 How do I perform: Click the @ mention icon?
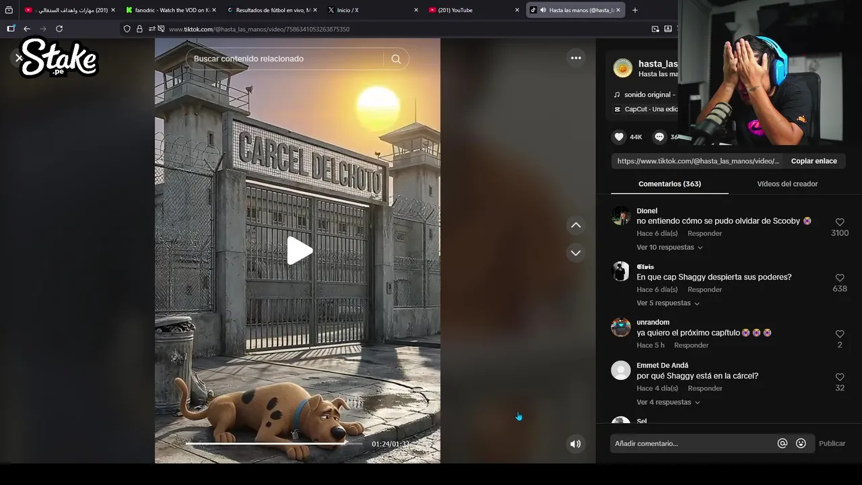[x=783, y=443]
